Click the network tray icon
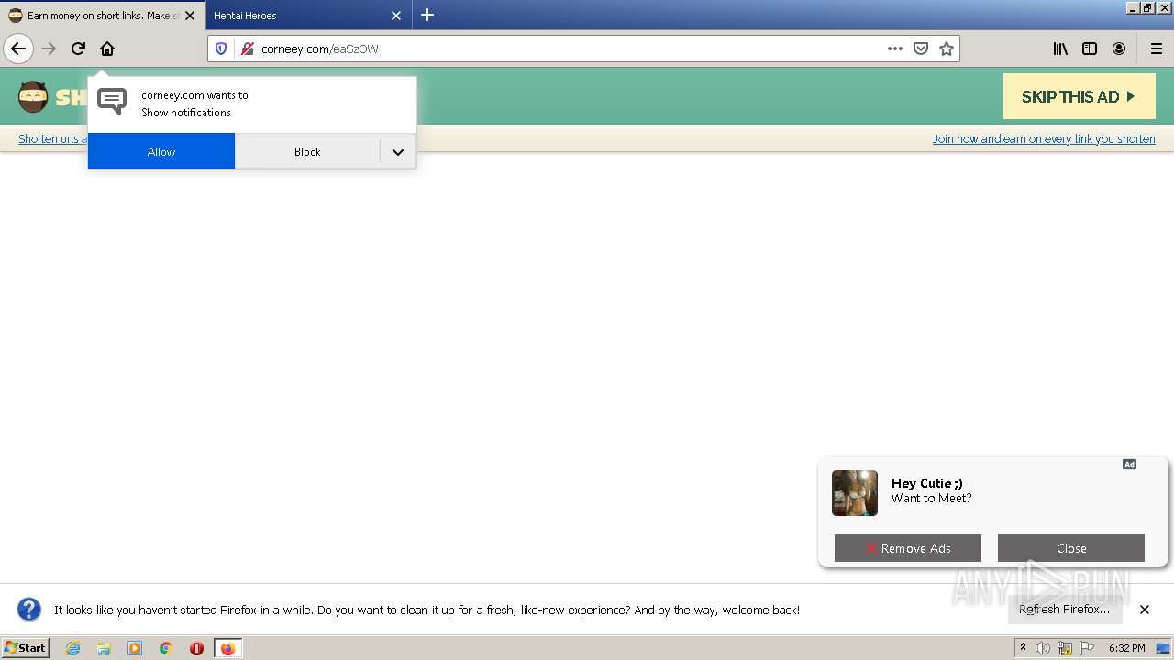Viewport: 1174px width, 660px height. (1065, 648)
